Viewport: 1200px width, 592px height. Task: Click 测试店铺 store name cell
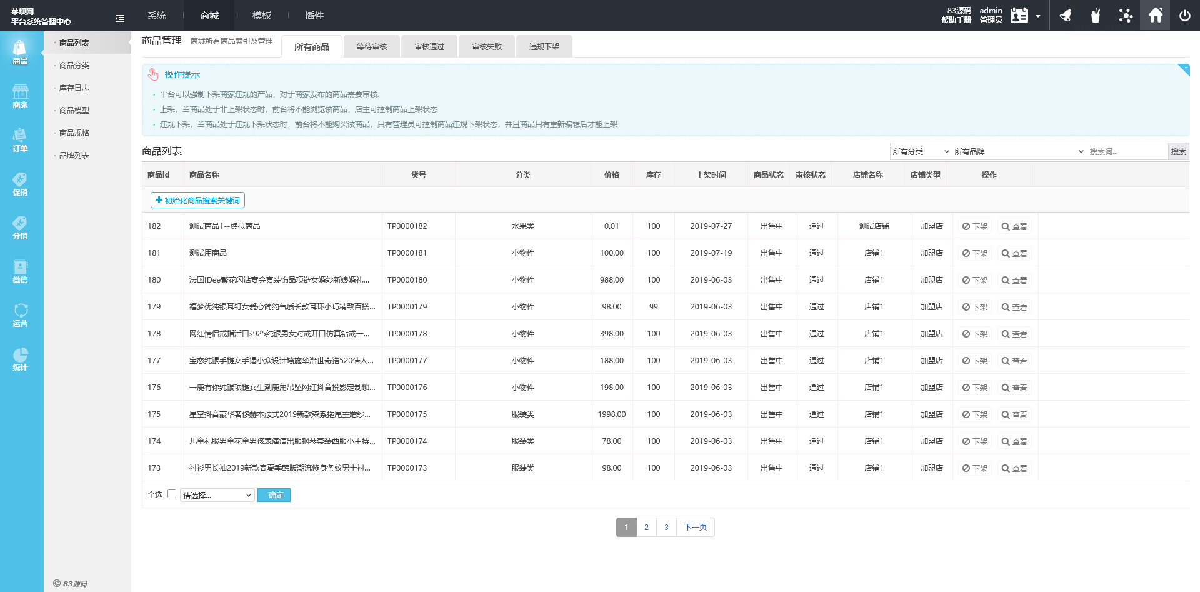tap(874, 226)
